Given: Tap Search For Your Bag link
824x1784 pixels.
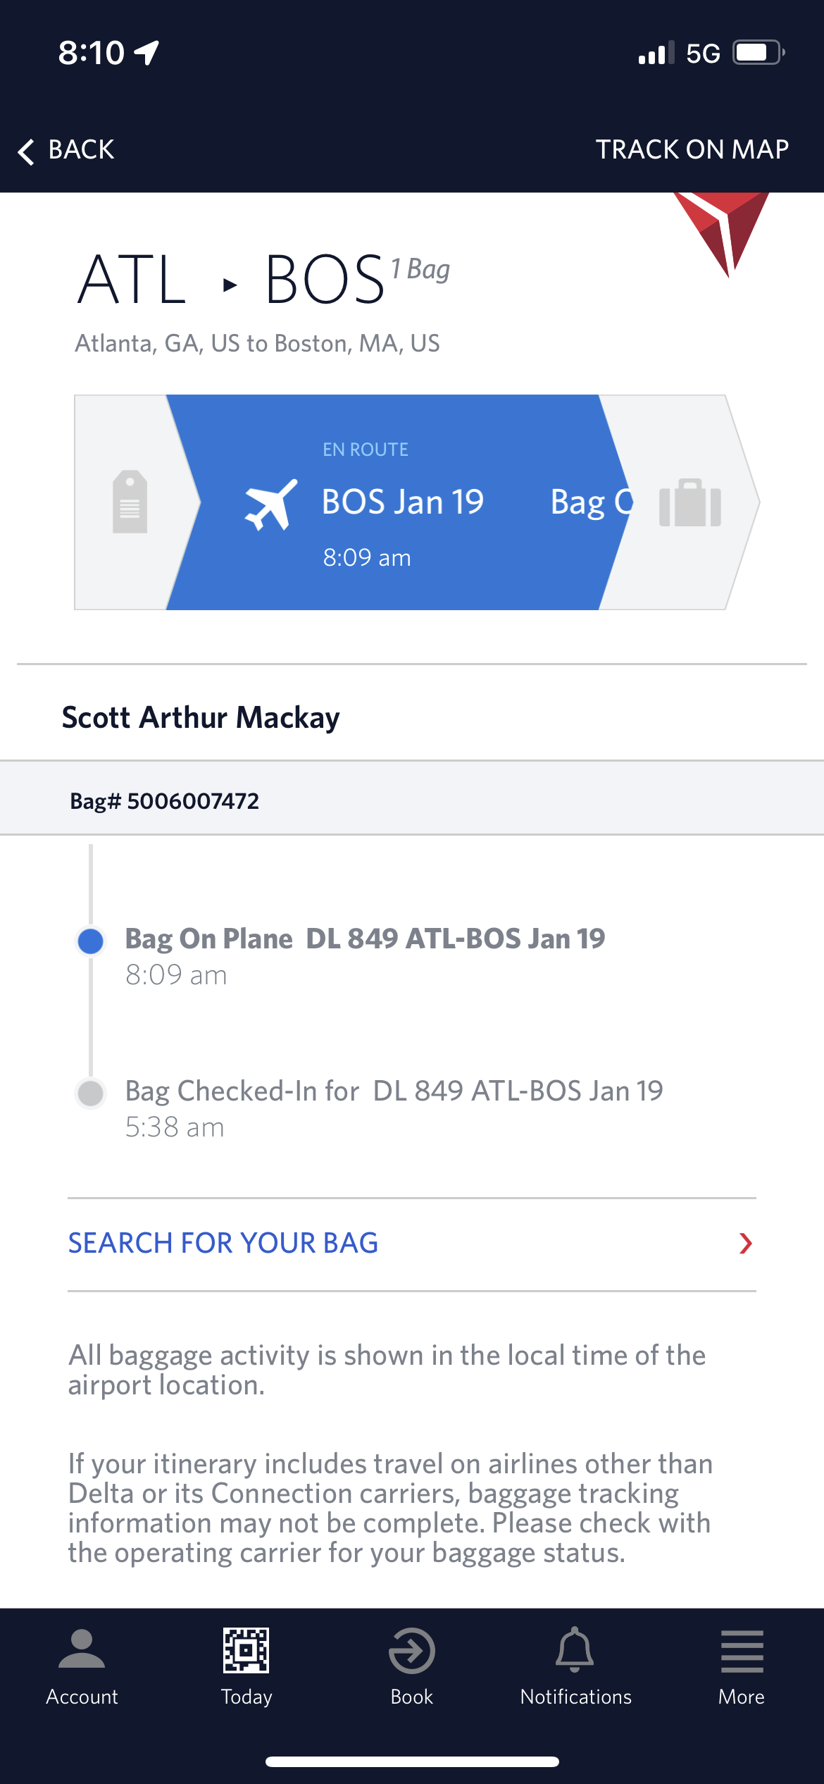Looking at the screenshot, I should pos(223,1244).
